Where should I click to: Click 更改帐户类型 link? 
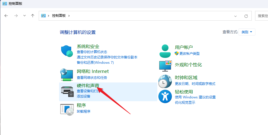coord(190,53)
